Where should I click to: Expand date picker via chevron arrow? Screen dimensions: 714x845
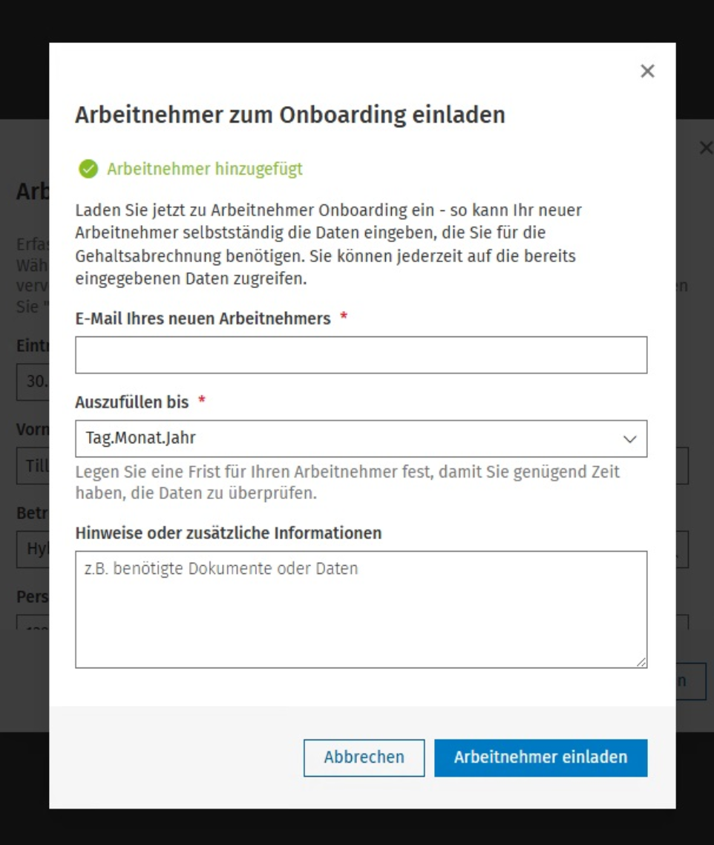(x=629, y=439)
